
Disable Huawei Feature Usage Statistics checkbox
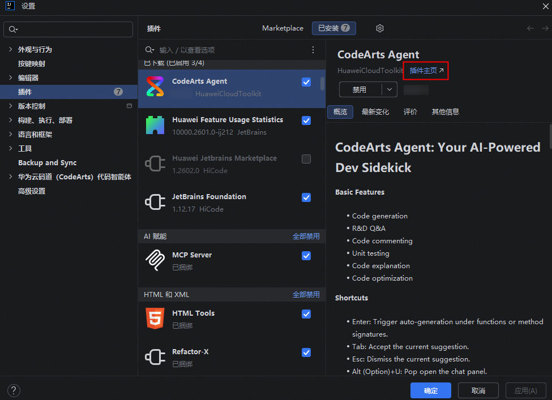(x=306, y=121)
